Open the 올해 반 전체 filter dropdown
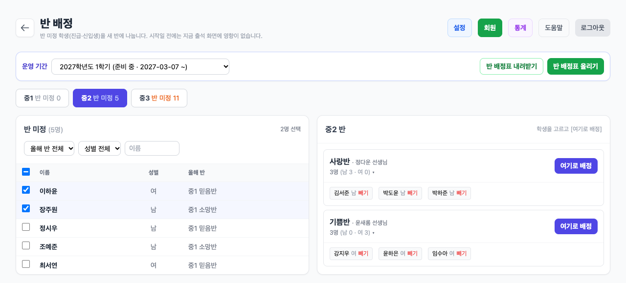This screenshot has height=283, width=626. [49, 148]
